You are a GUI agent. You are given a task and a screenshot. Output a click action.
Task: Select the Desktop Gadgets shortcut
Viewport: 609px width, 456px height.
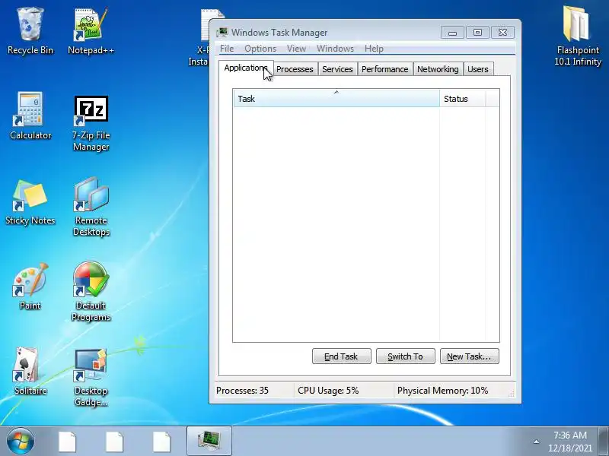[91, 377]
